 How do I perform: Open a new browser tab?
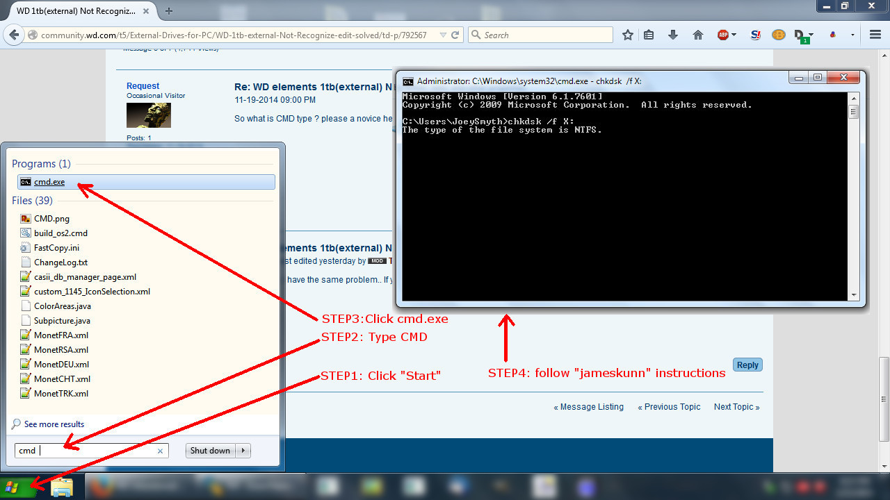[169, 10]
